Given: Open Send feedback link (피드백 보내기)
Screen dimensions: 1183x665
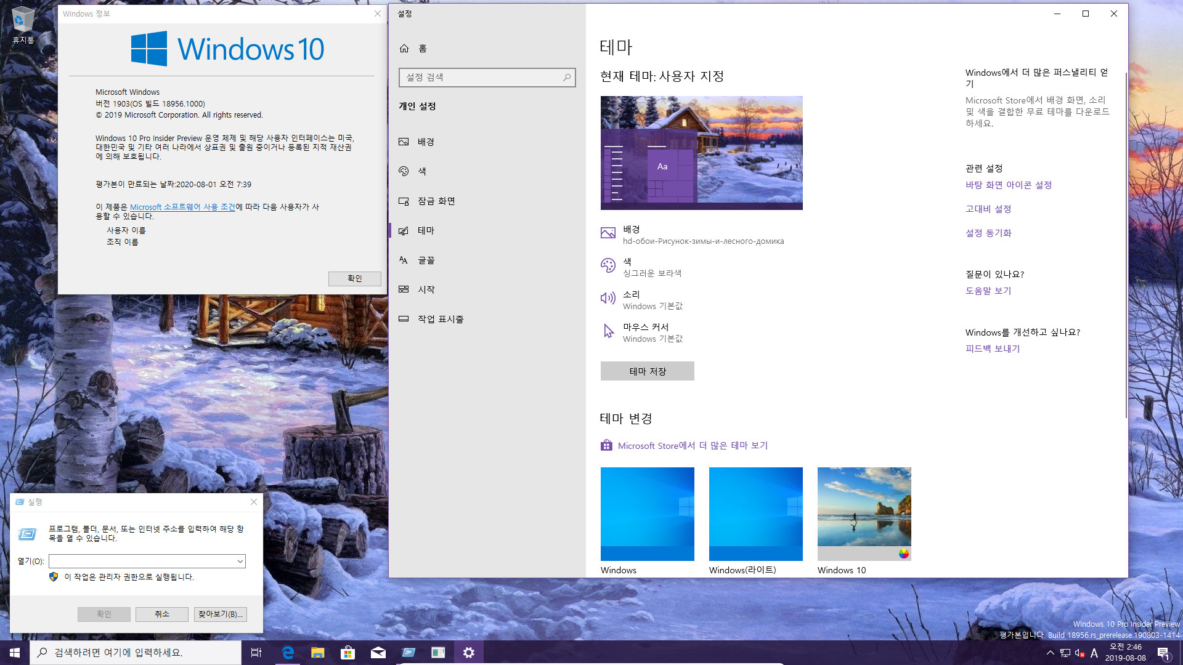Looking at the screenshot, I should [993, 349].
